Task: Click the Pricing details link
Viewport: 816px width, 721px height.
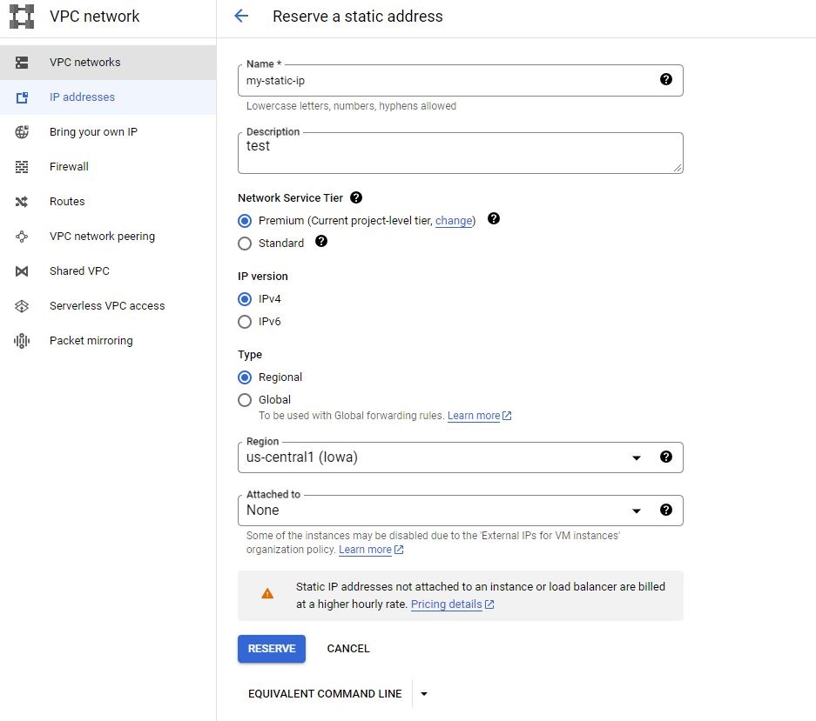Action: coord(448,604)
